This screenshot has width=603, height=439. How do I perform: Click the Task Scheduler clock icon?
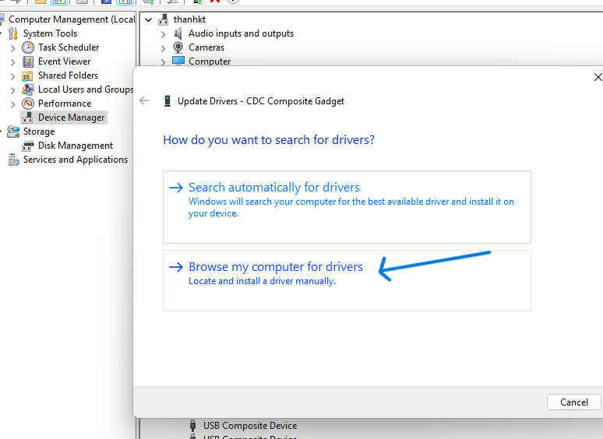[28, 47]
